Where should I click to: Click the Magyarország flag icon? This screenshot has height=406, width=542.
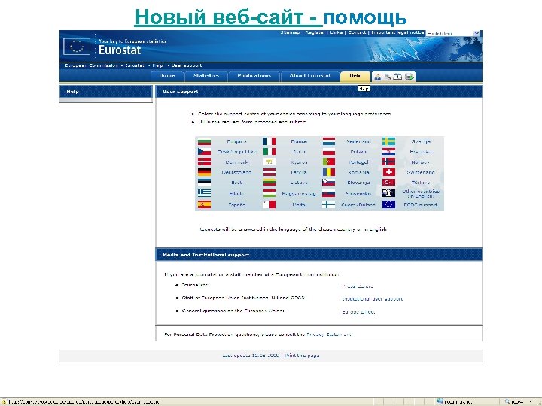[x=269, y=193]
